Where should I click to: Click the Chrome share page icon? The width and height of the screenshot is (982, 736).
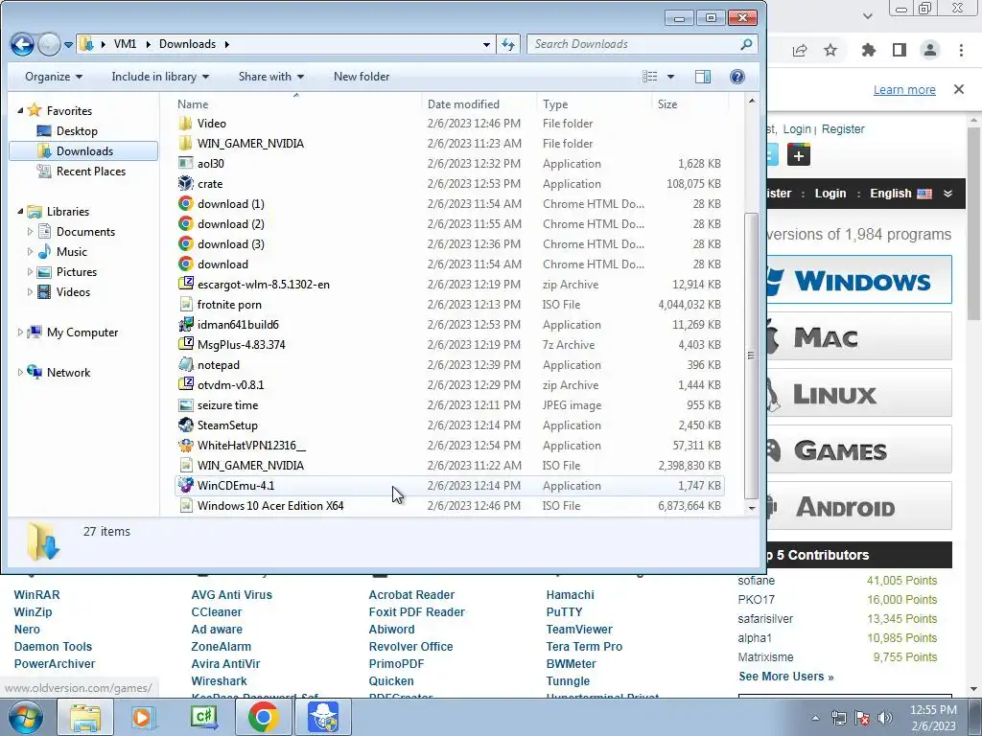800,50
